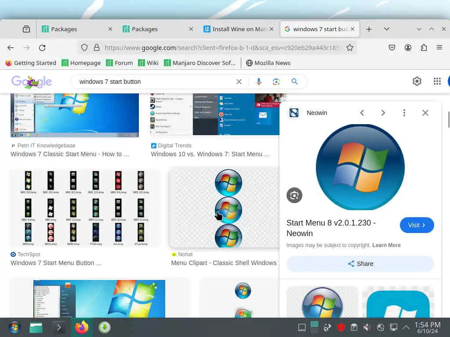Viewport: 450px width, 337px height.
Task: Close the Install Wine on Manjaro tab
Action: [x=272, y=29]
